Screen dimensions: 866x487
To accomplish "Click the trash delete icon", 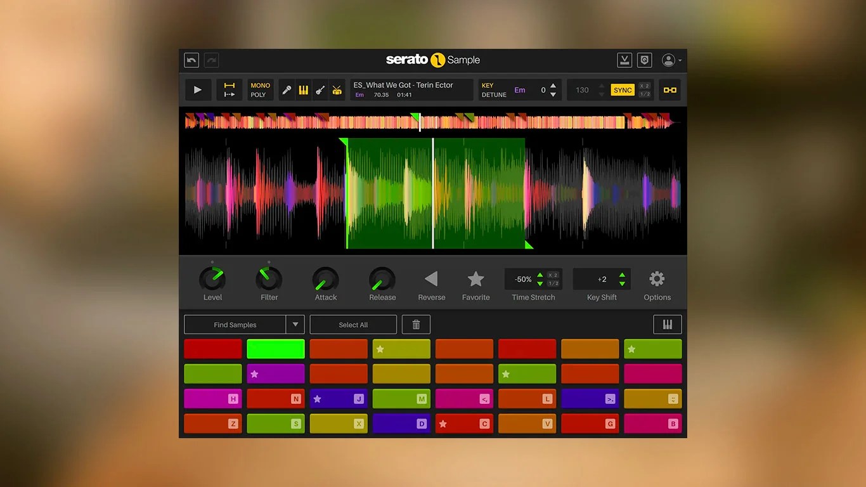I will coord(416,324).
